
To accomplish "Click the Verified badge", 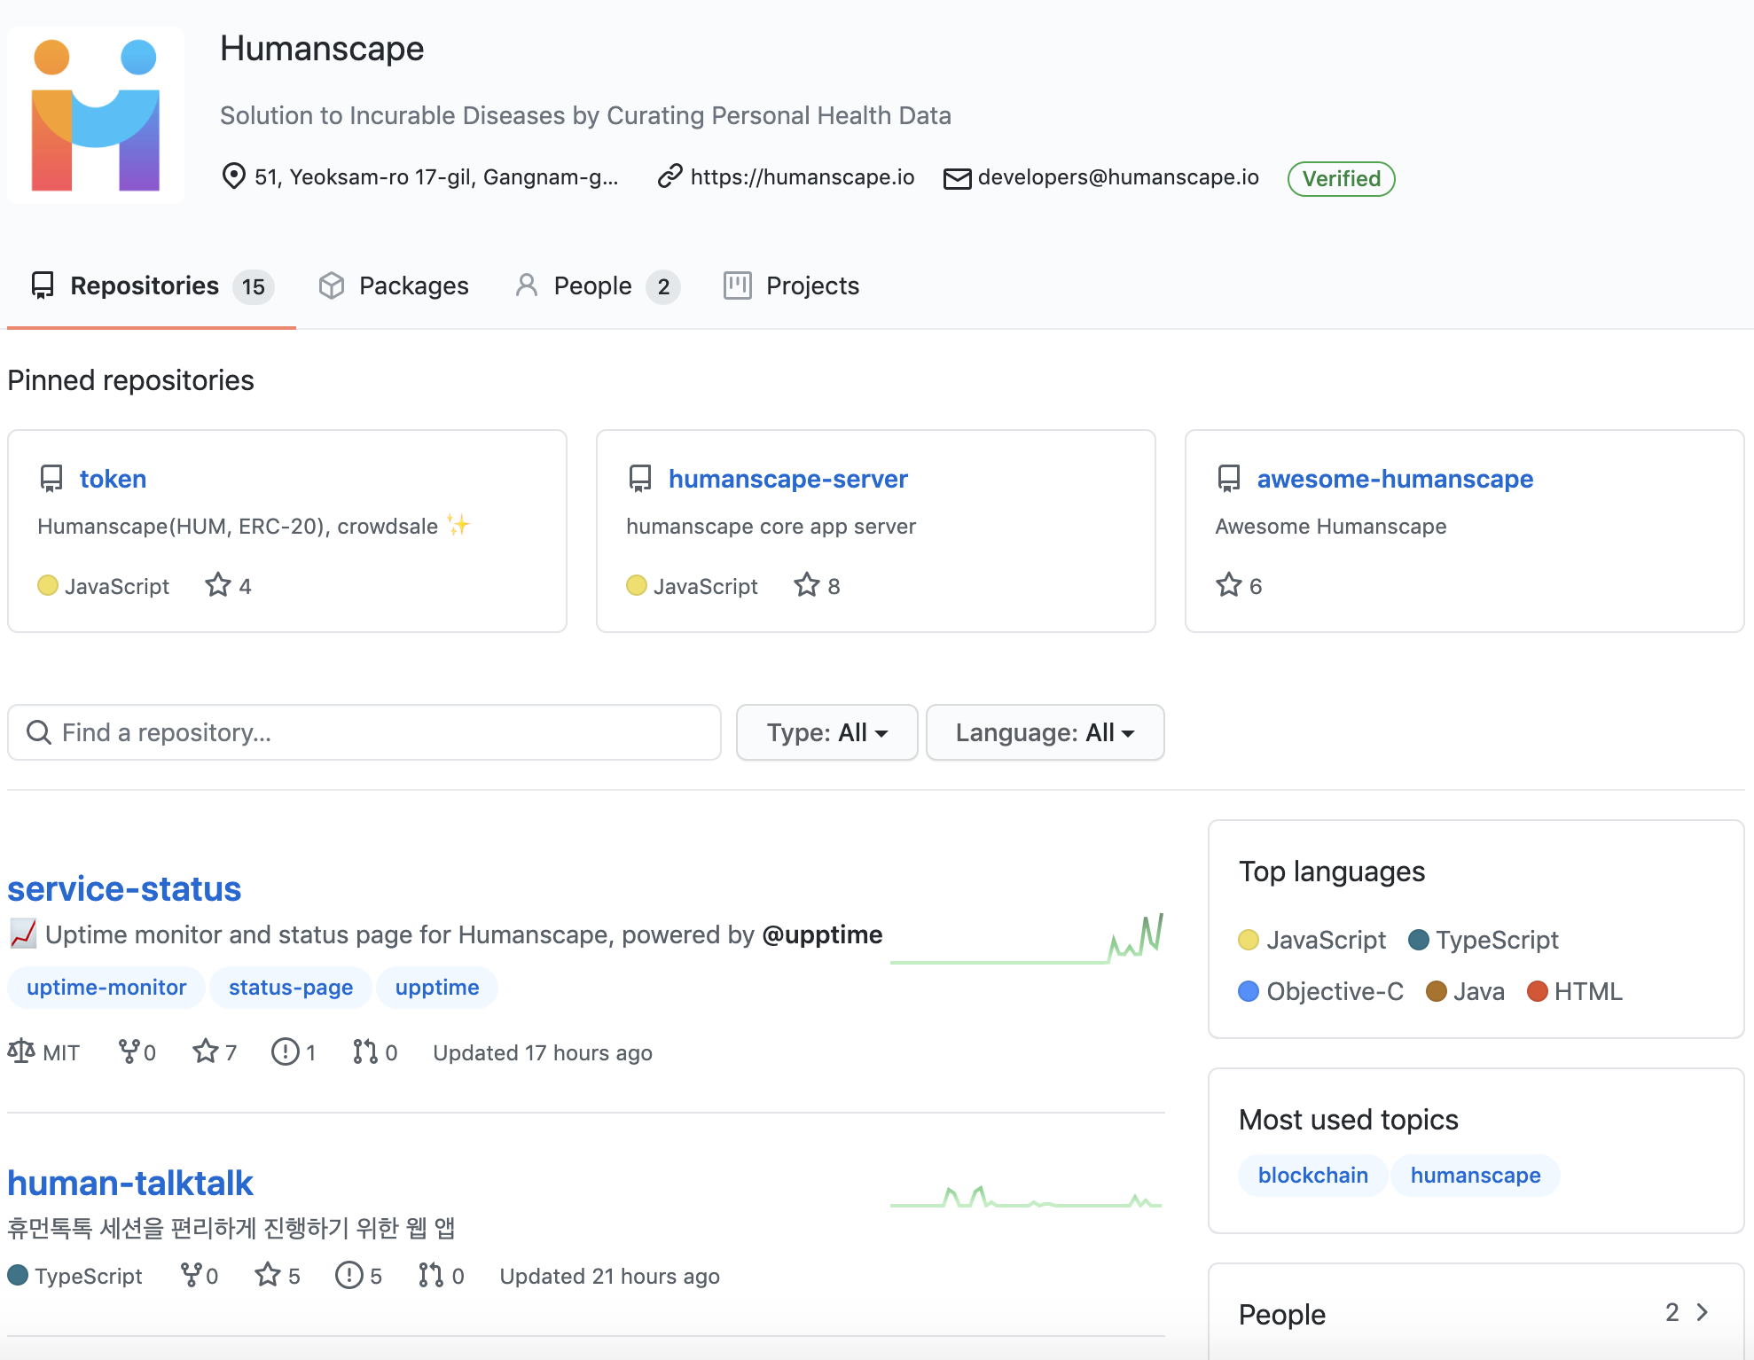I will [1341, 178].
